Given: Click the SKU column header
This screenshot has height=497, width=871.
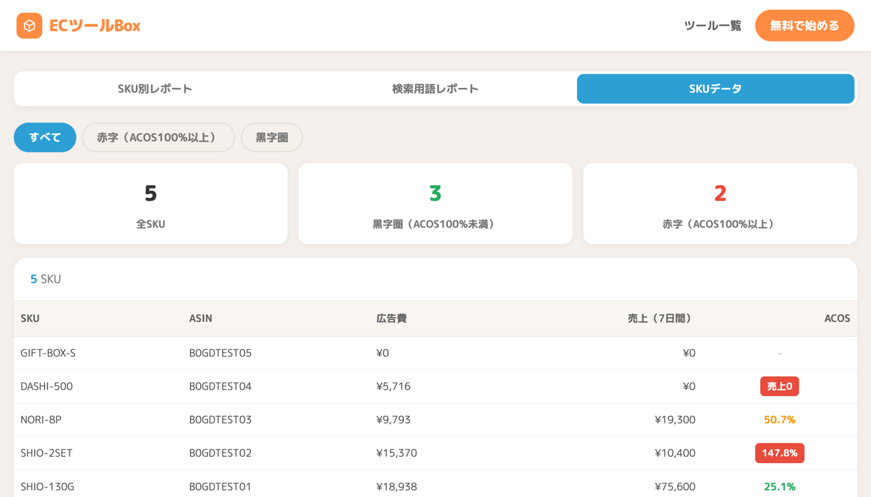Looking at the screenshot, I should click(x=30, y=319).
